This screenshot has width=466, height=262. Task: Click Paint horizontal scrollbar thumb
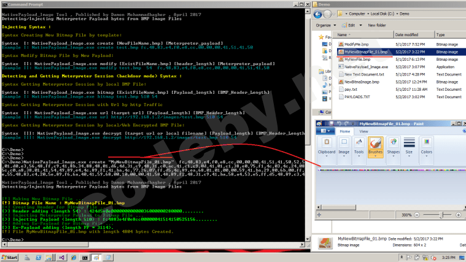(338, 207)
